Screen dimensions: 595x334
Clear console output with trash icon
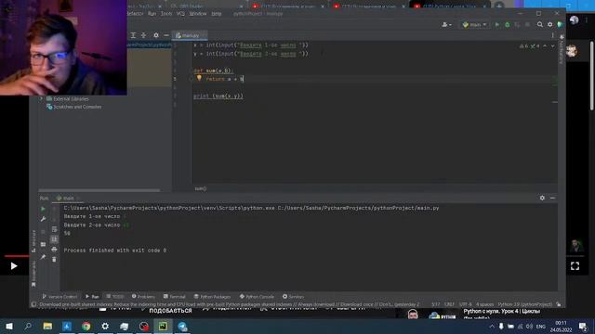point(54,260)
